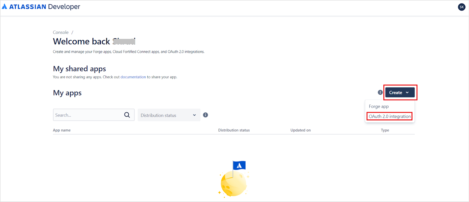Screen dimensions: 469x202
Task: Click the My apps heading
Action: (x=67, y=93)
